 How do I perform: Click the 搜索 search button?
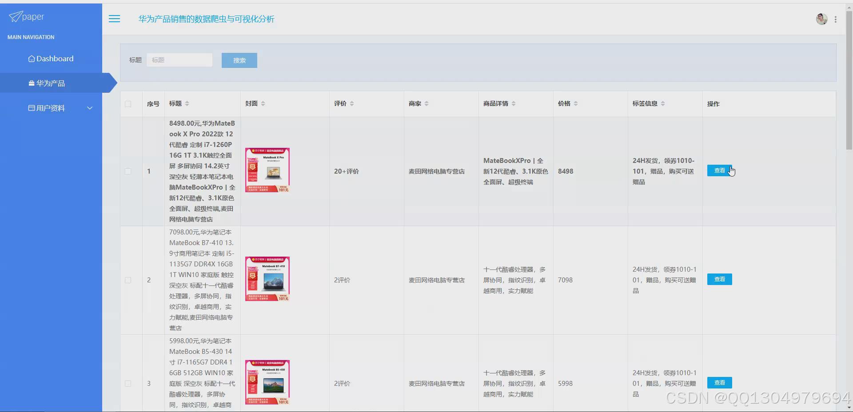click(239, 60)
